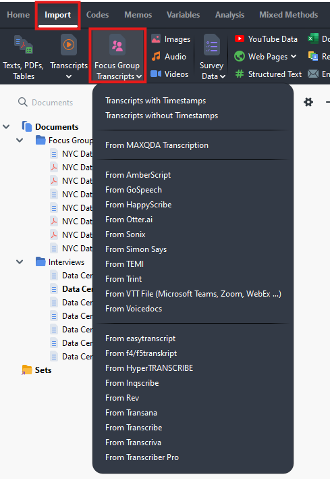
Task: Switch to the Mixed Methods tab
Action: (x=288, y=15)
